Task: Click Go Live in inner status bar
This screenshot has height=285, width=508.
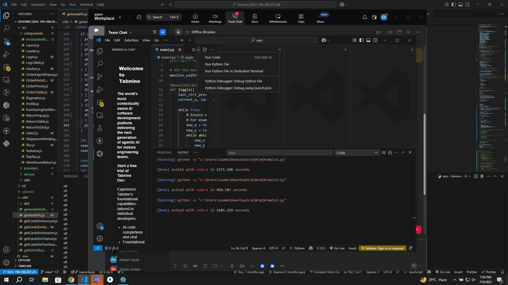Action: [337, 248]
